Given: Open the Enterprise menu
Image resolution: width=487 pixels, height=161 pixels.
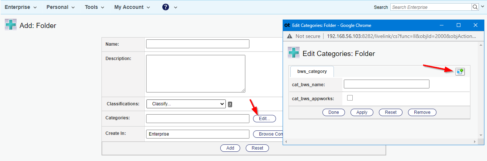Looking at the screenshot, I should coord(21,7).
